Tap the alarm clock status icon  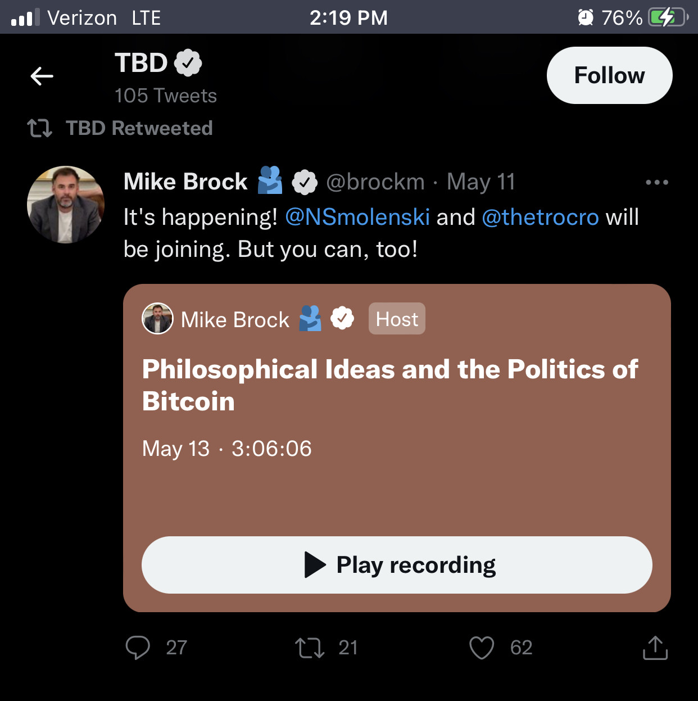click(586, 17)
